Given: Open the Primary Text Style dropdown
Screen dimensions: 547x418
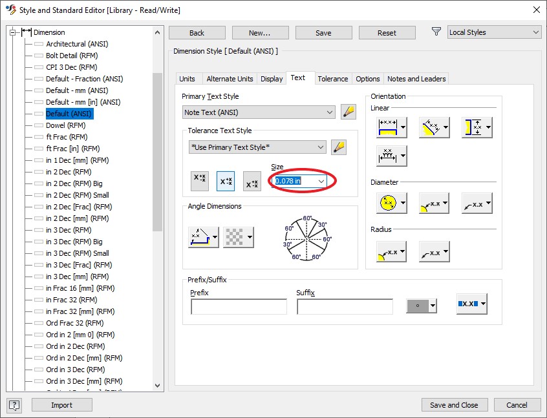Looking at the screenshot, I should (259, 112).
